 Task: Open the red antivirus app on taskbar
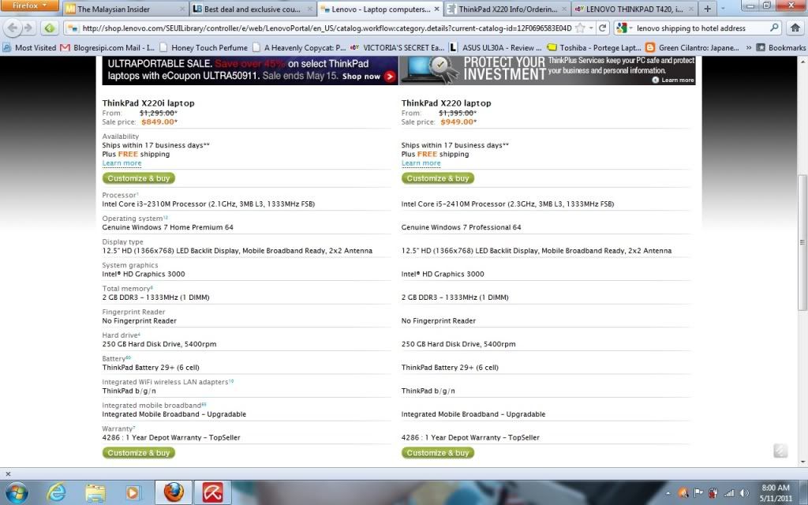tap(212, 492)
